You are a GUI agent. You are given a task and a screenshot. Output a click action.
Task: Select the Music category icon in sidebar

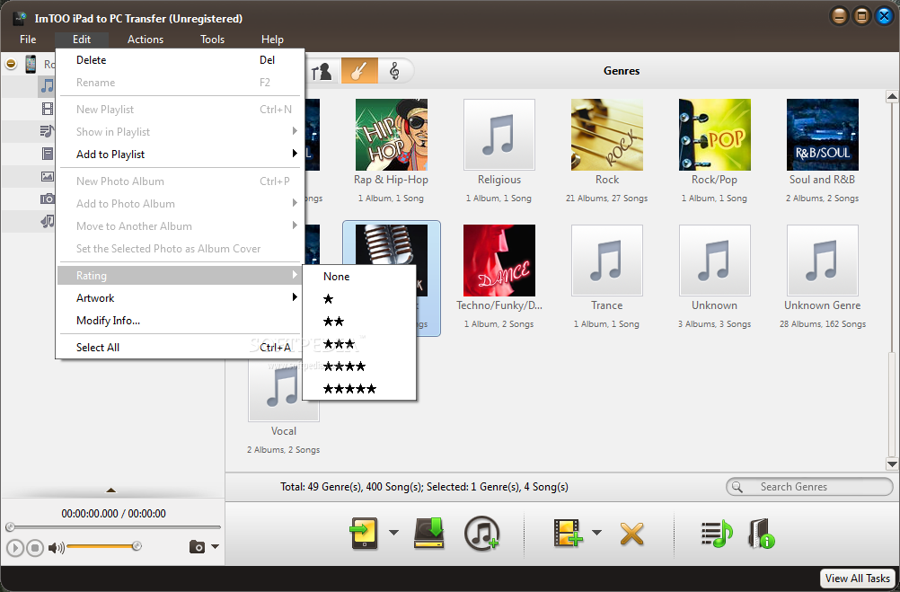coord(47,86)
